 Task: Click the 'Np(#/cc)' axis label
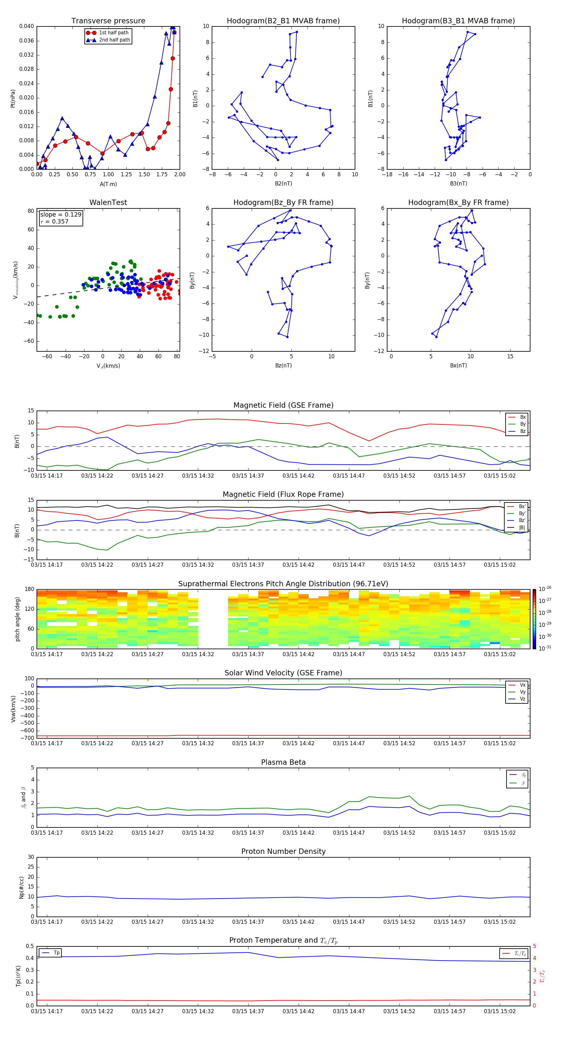(x=21, y=887)
